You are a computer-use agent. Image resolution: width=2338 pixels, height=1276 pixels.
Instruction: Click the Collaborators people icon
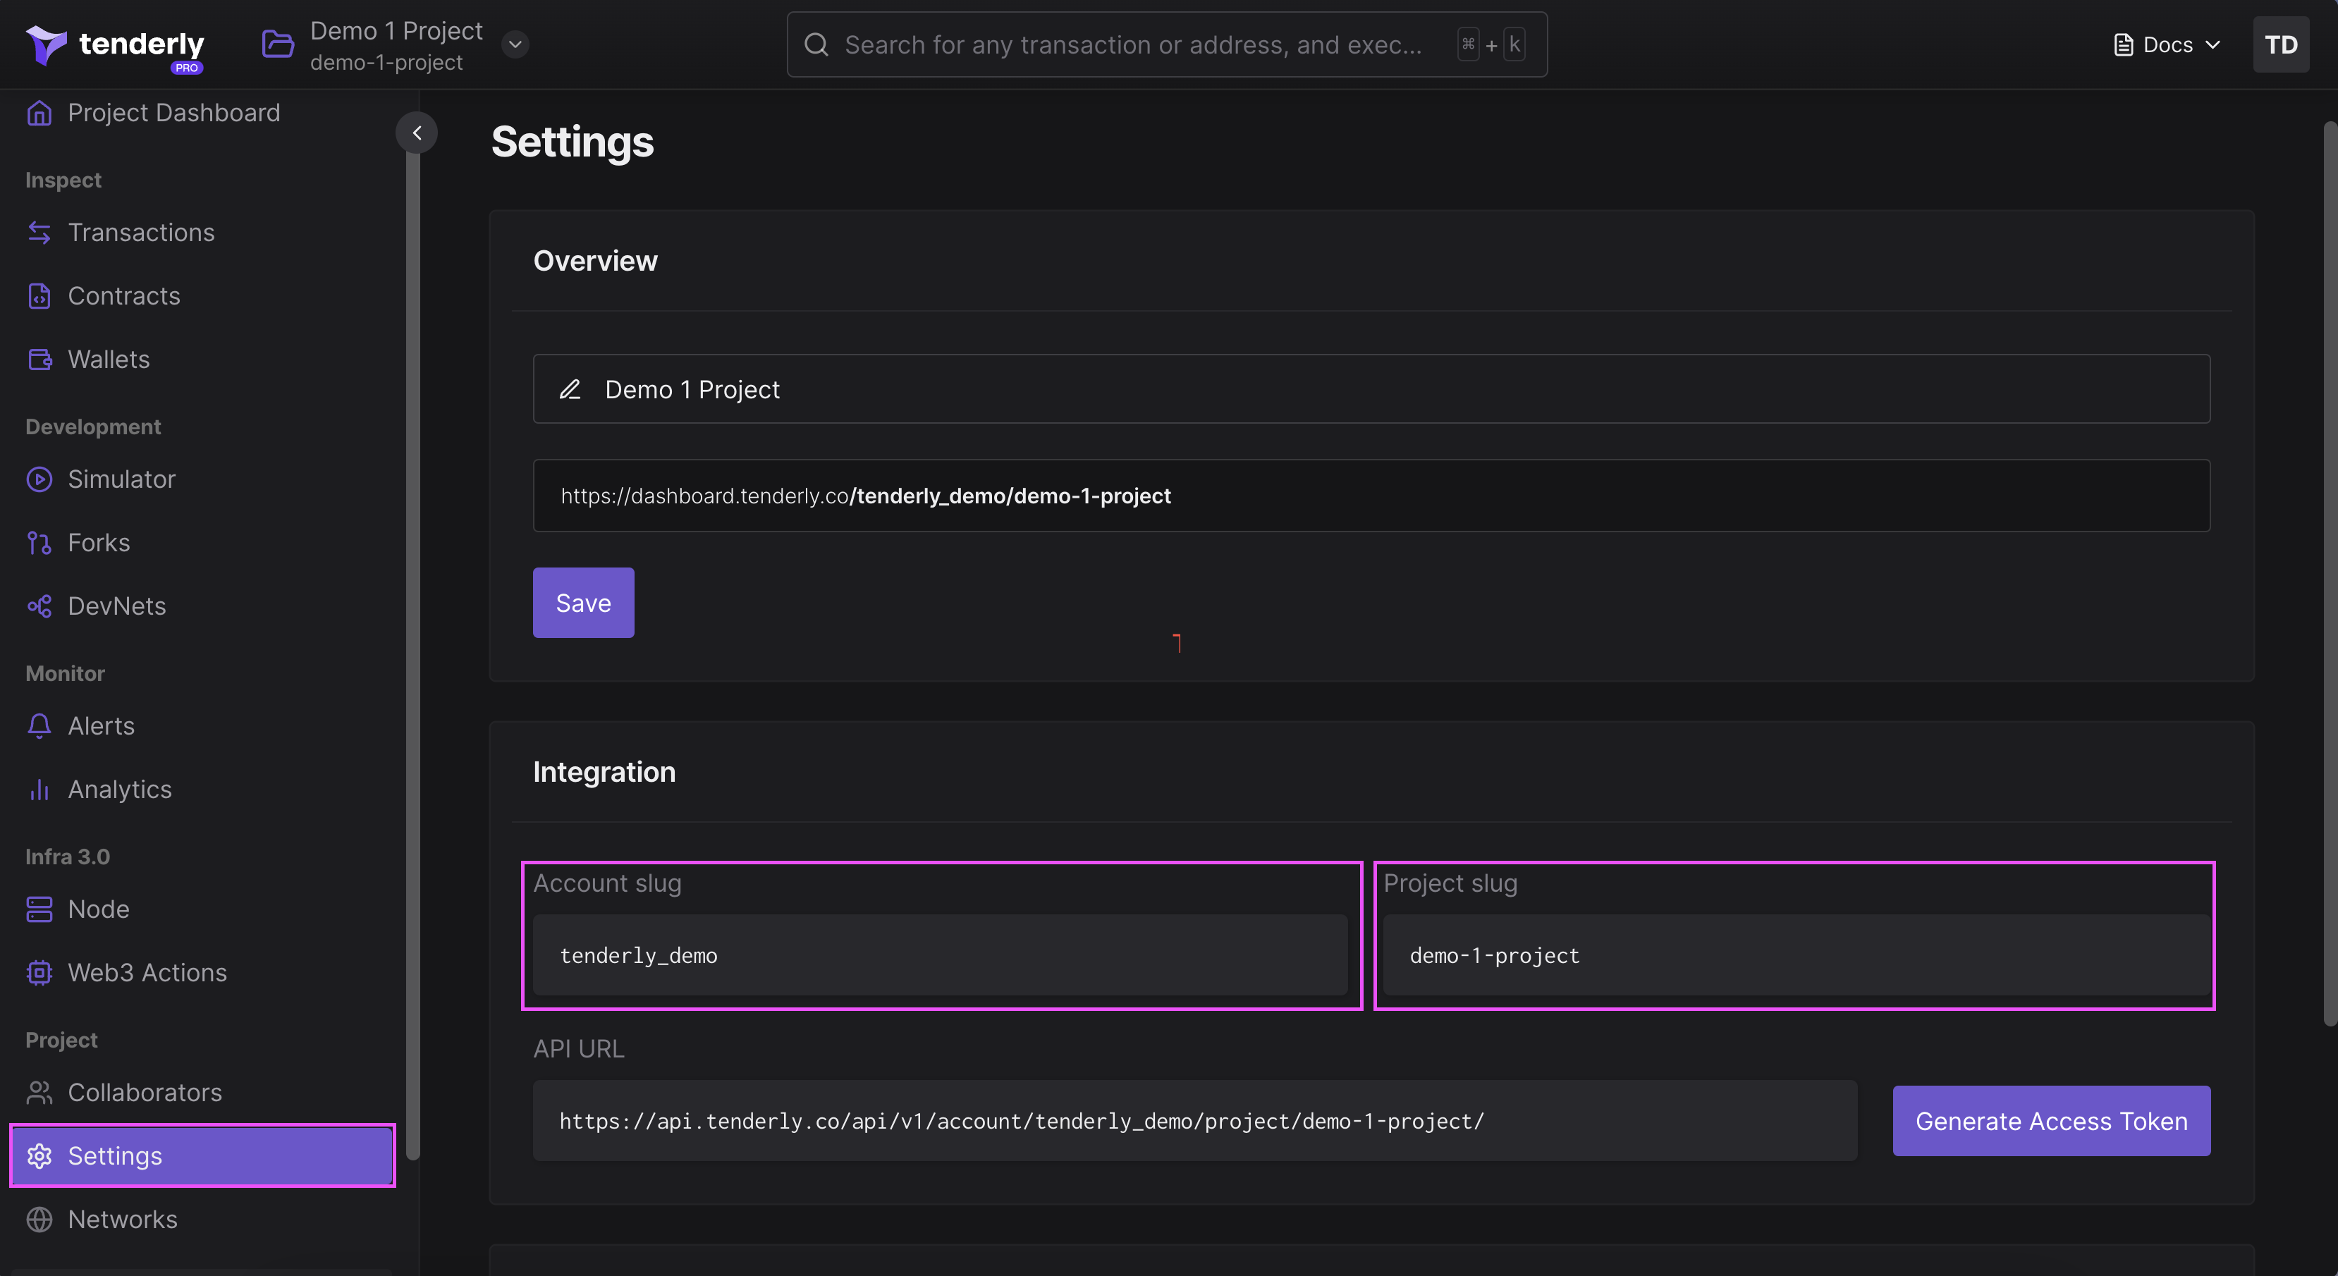tap(39, 1093)
